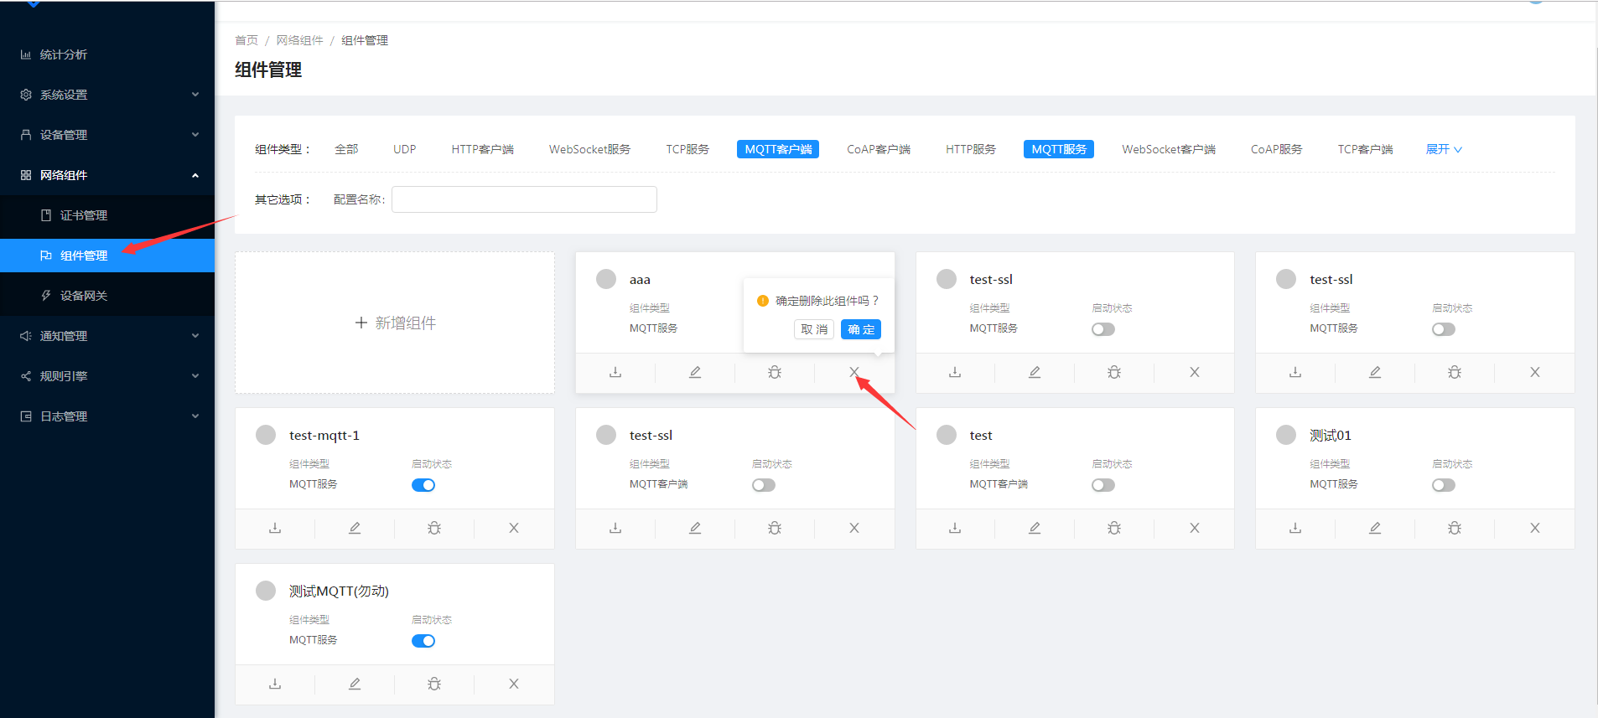Open 证书管理 in the sidebar
Image resolution: width=1598 pixels, height=718 pixels.
84,215
